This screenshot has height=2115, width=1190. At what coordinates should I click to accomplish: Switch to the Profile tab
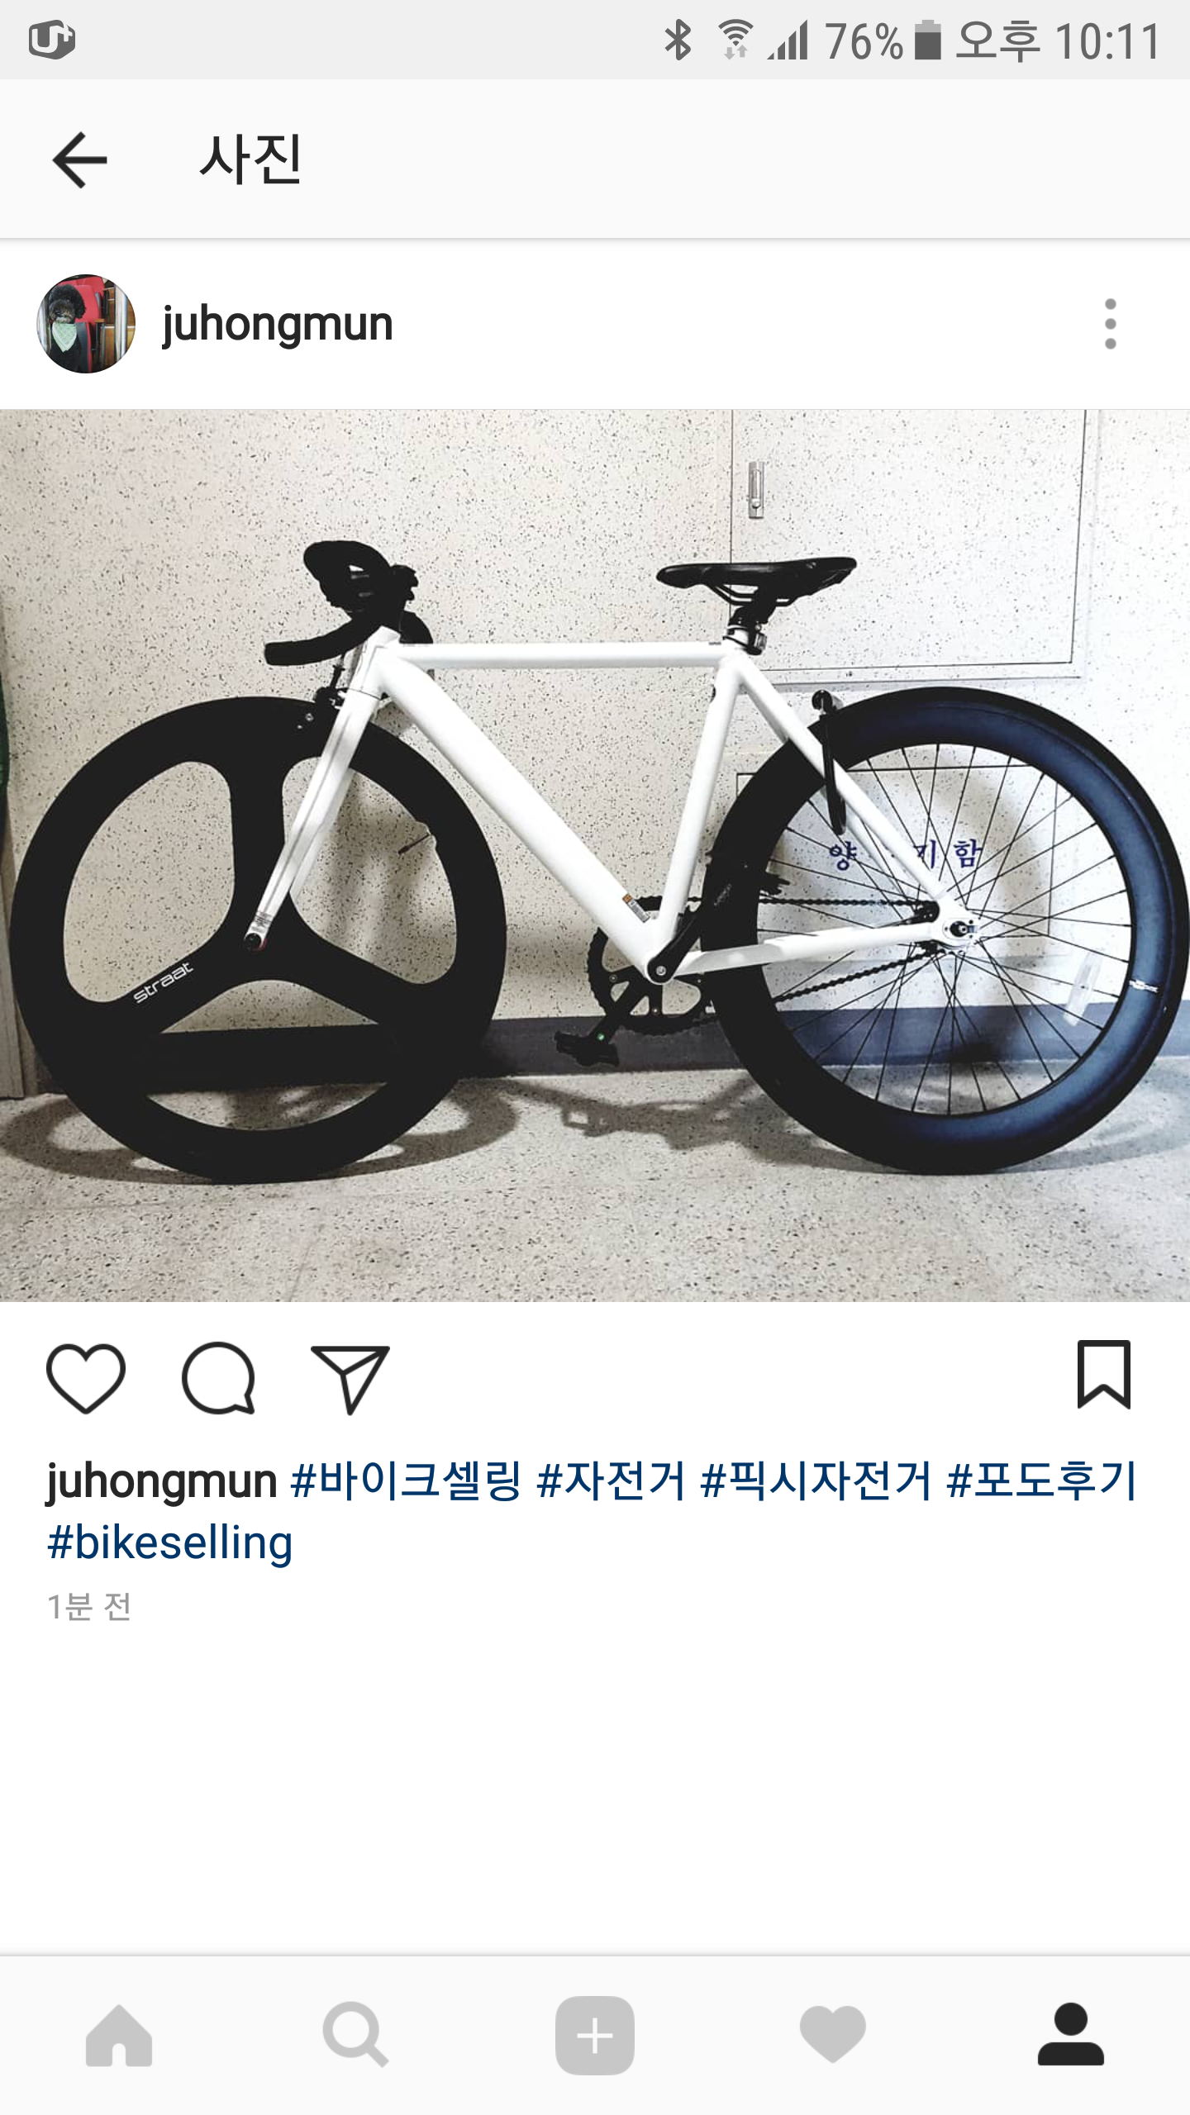(1071, 2035)
